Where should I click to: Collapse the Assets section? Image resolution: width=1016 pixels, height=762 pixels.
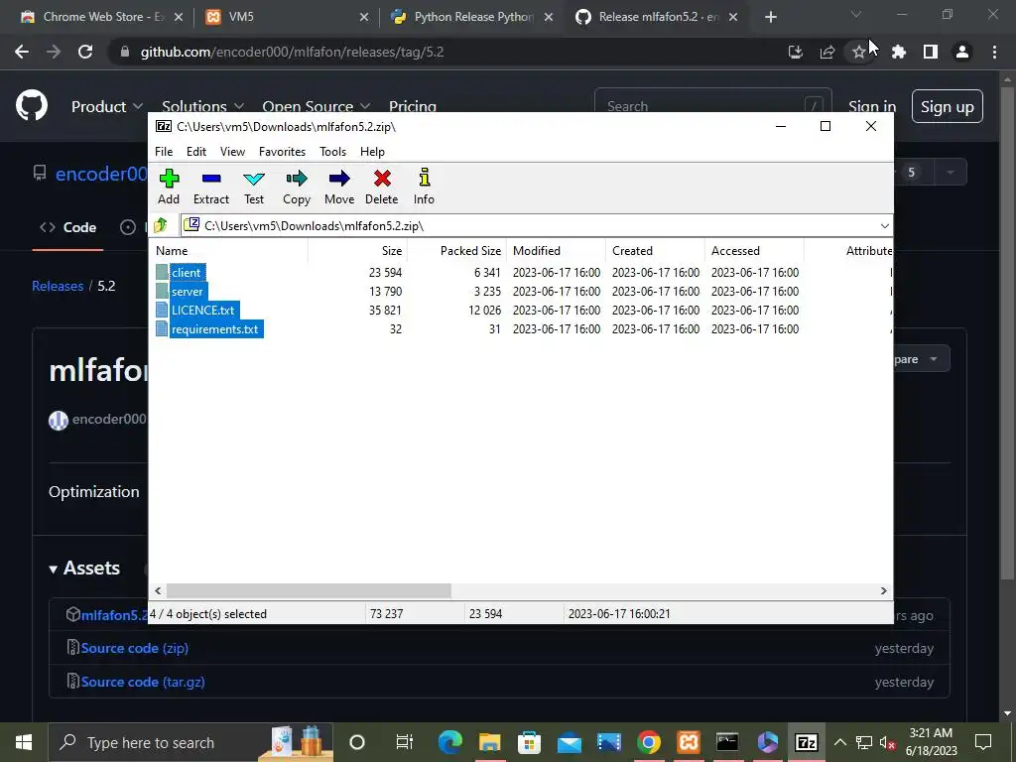pos(85,569)
